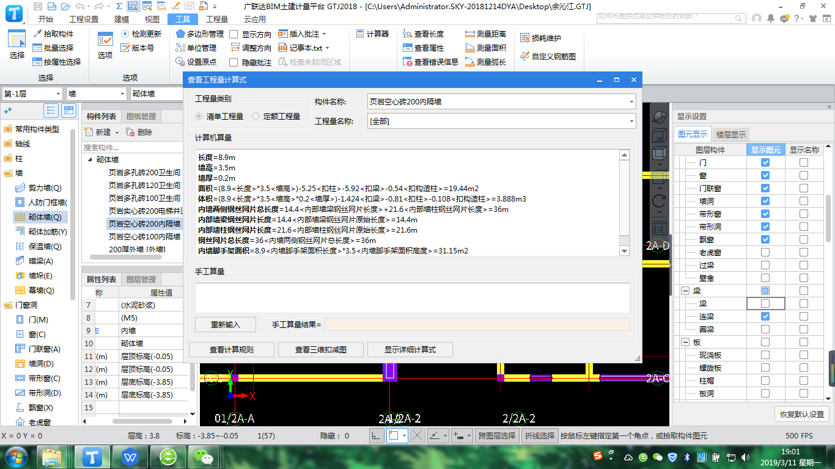Open 单位管理 unit management

click(x=196, y=48)
